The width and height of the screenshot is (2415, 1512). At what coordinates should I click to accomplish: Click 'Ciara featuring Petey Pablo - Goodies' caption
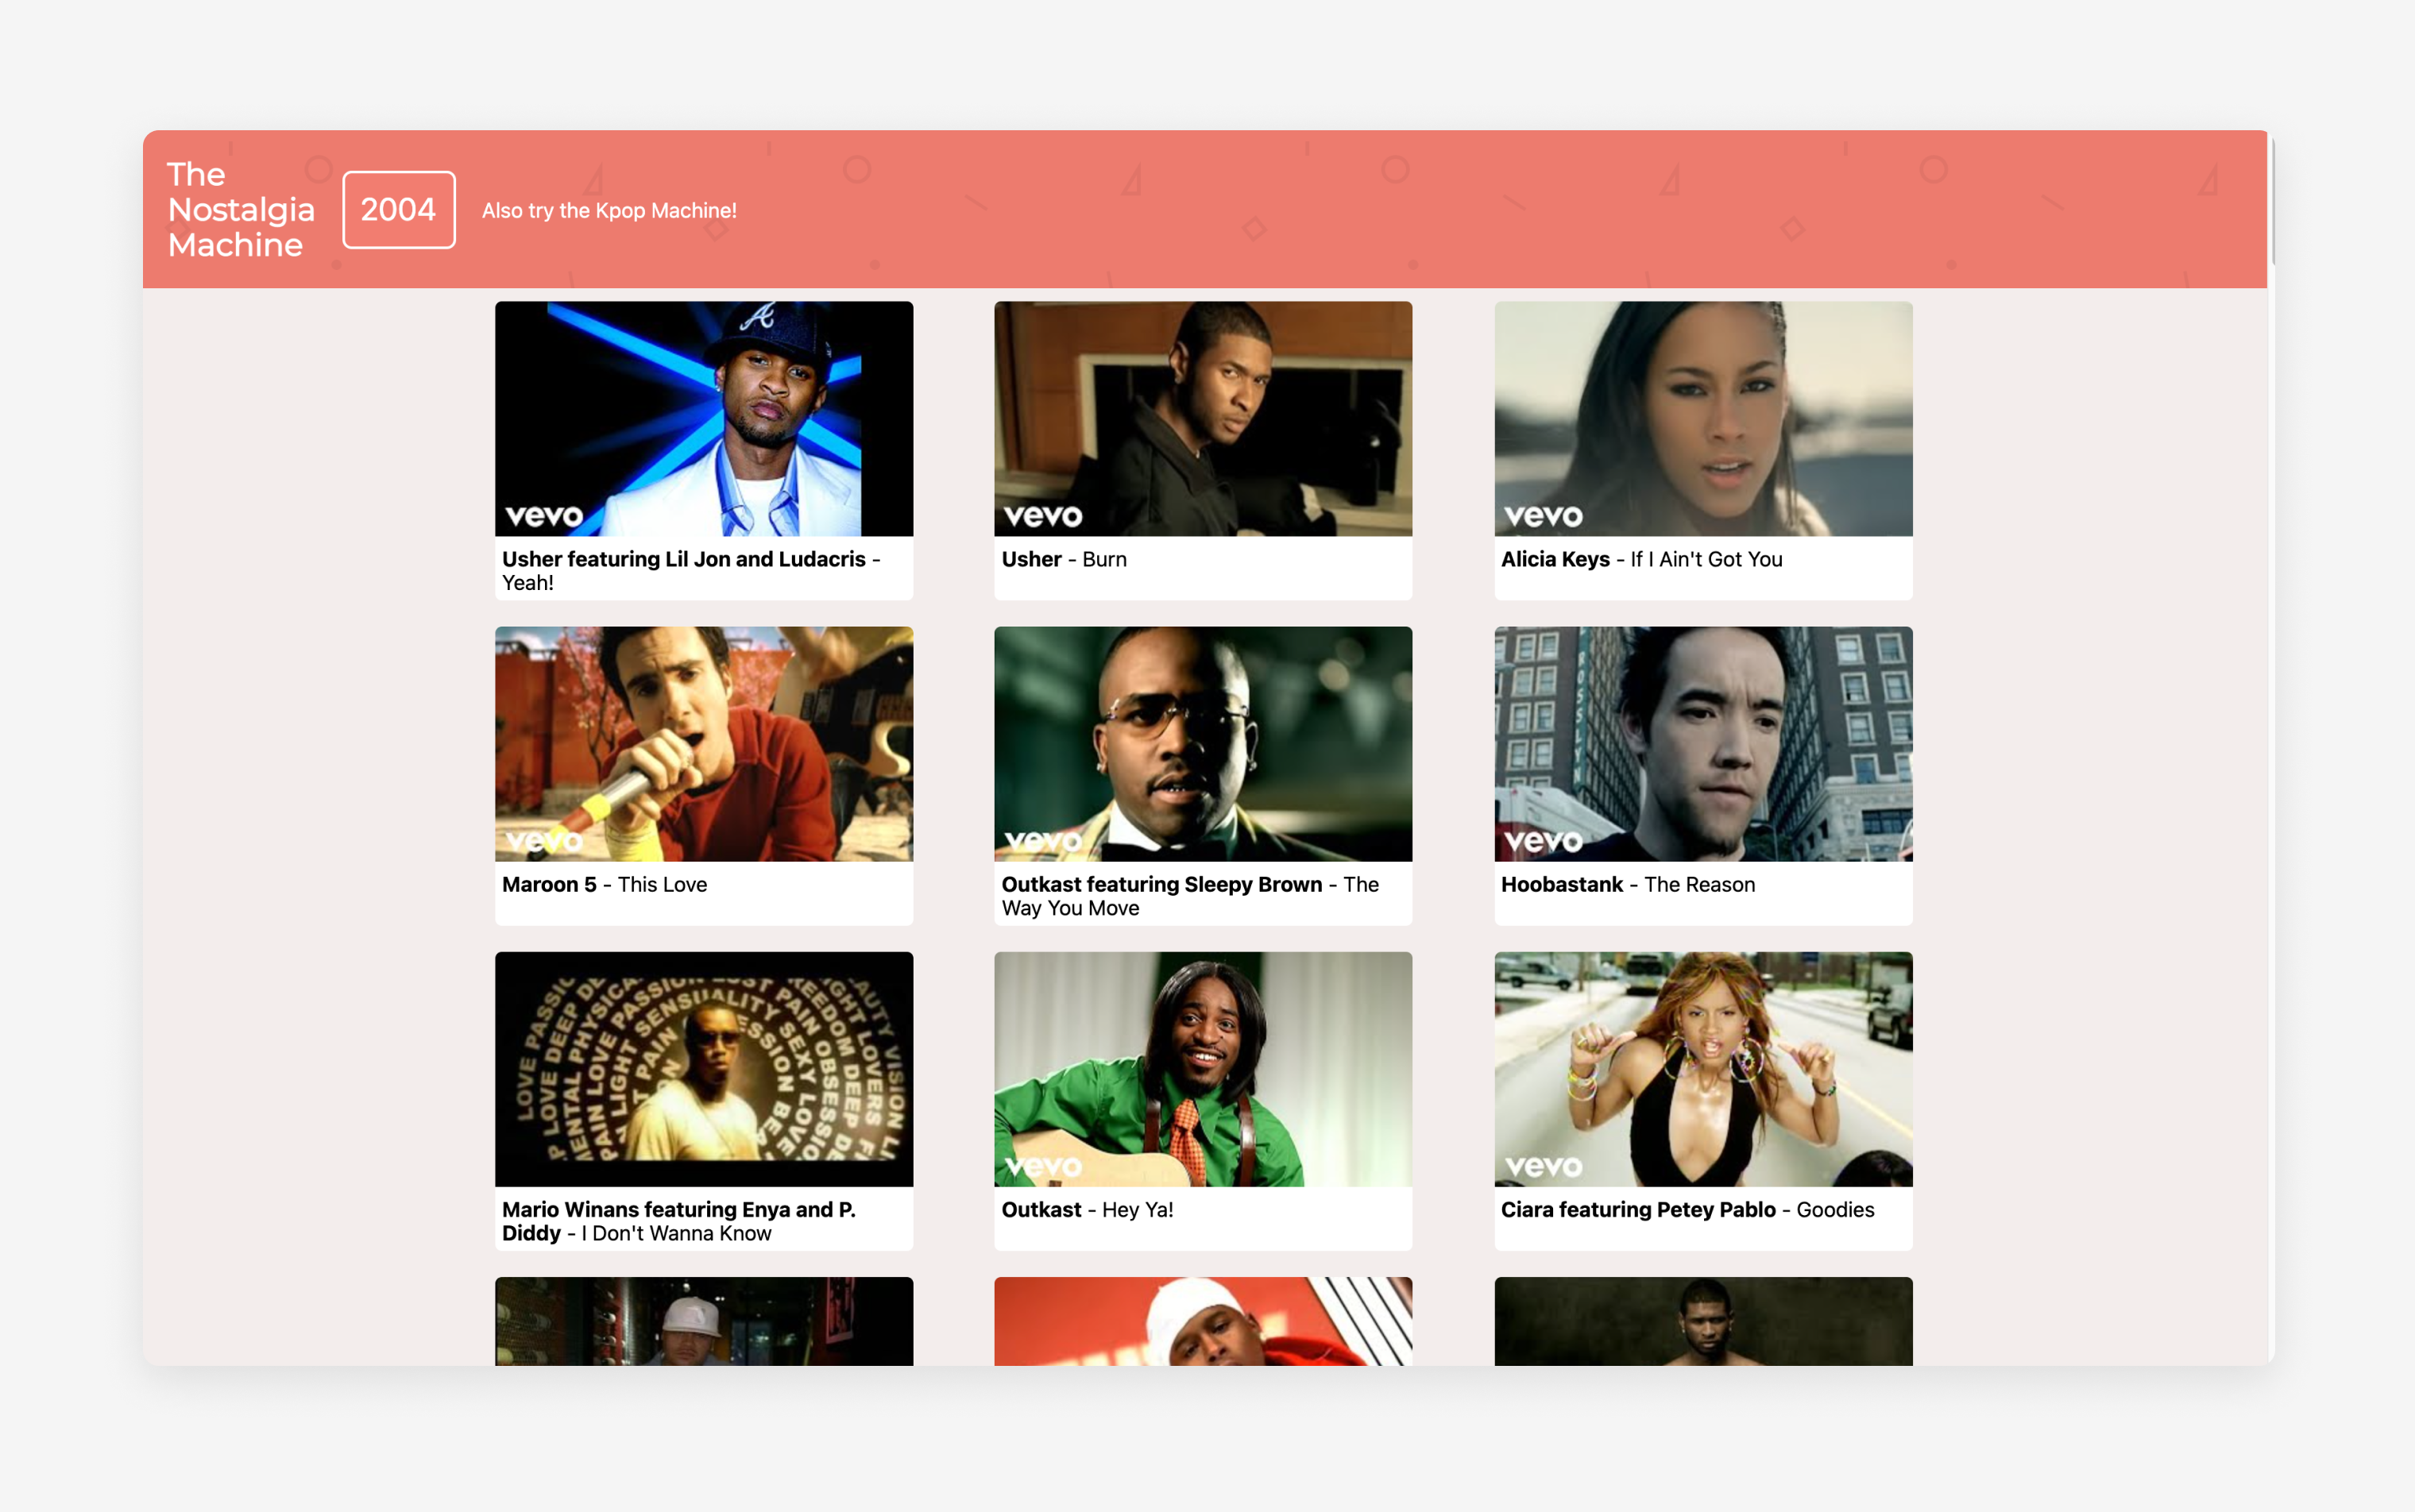tap(1687, 1209)
